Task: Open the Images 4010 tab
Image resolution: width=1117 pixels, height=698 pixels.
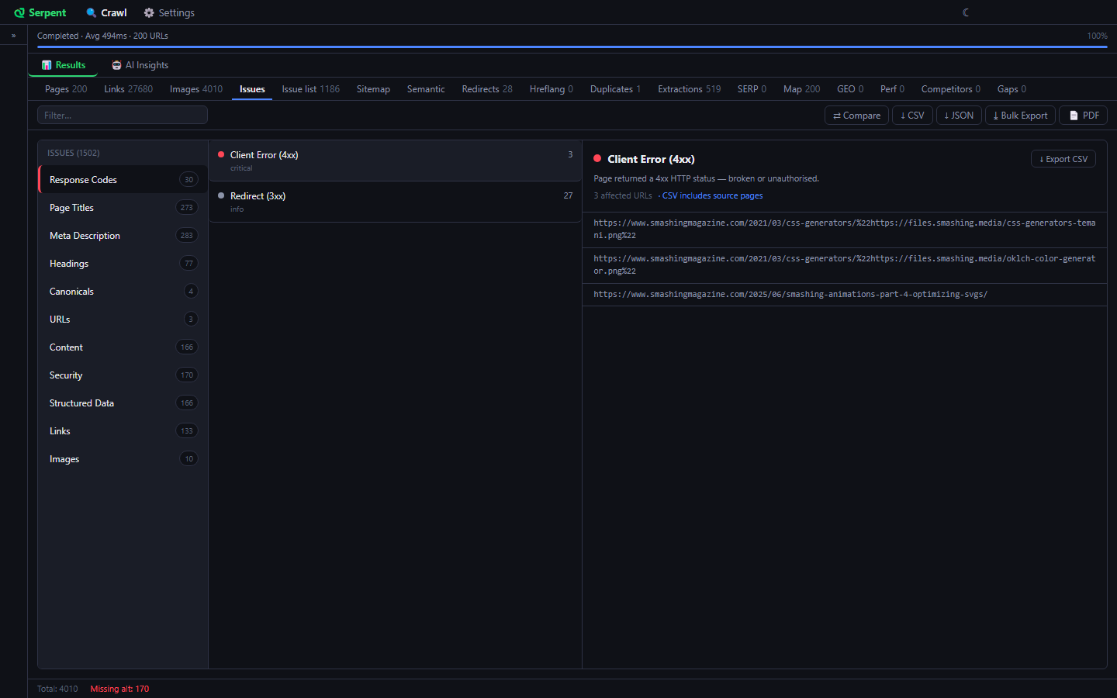Action: 196,89
